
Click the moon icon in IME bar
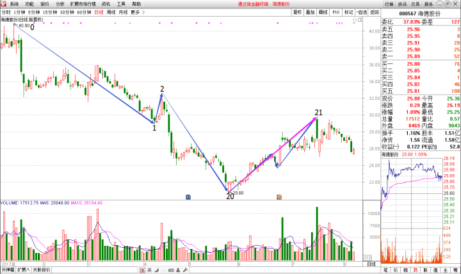coord(157,270)
